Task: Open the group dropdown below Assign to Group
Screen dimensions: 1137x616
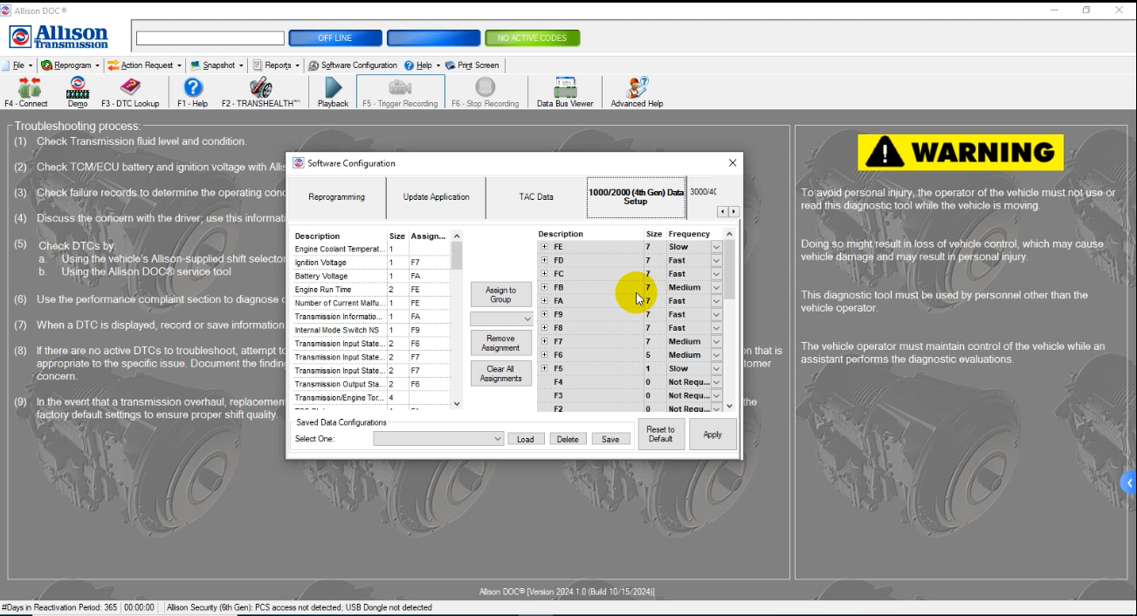Action: click(x=501, y=319)
